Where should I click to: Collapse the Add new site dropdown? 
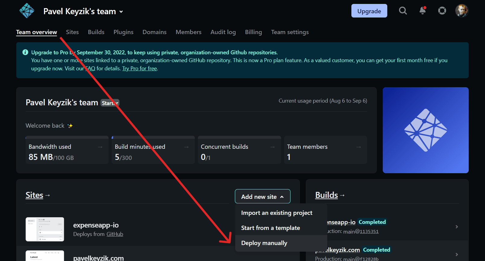click(262, 196)
